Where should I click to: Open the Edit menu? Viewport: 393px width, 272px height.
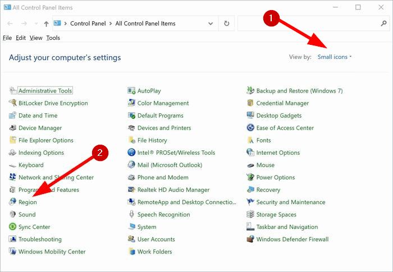click(x=21, y=38)
